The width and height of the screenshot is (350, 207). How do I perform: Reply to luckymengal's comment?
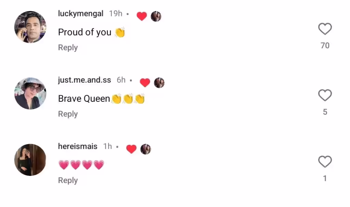click(x=68, y=47)
